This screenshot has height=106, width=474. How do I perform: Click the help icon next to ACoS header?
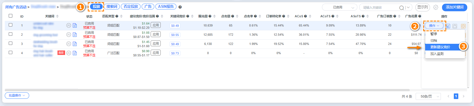pyautogui.click(x=305, y=16)
